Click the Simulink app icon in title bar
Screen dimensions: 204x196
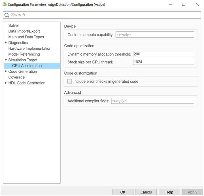[x=4, y=5]
